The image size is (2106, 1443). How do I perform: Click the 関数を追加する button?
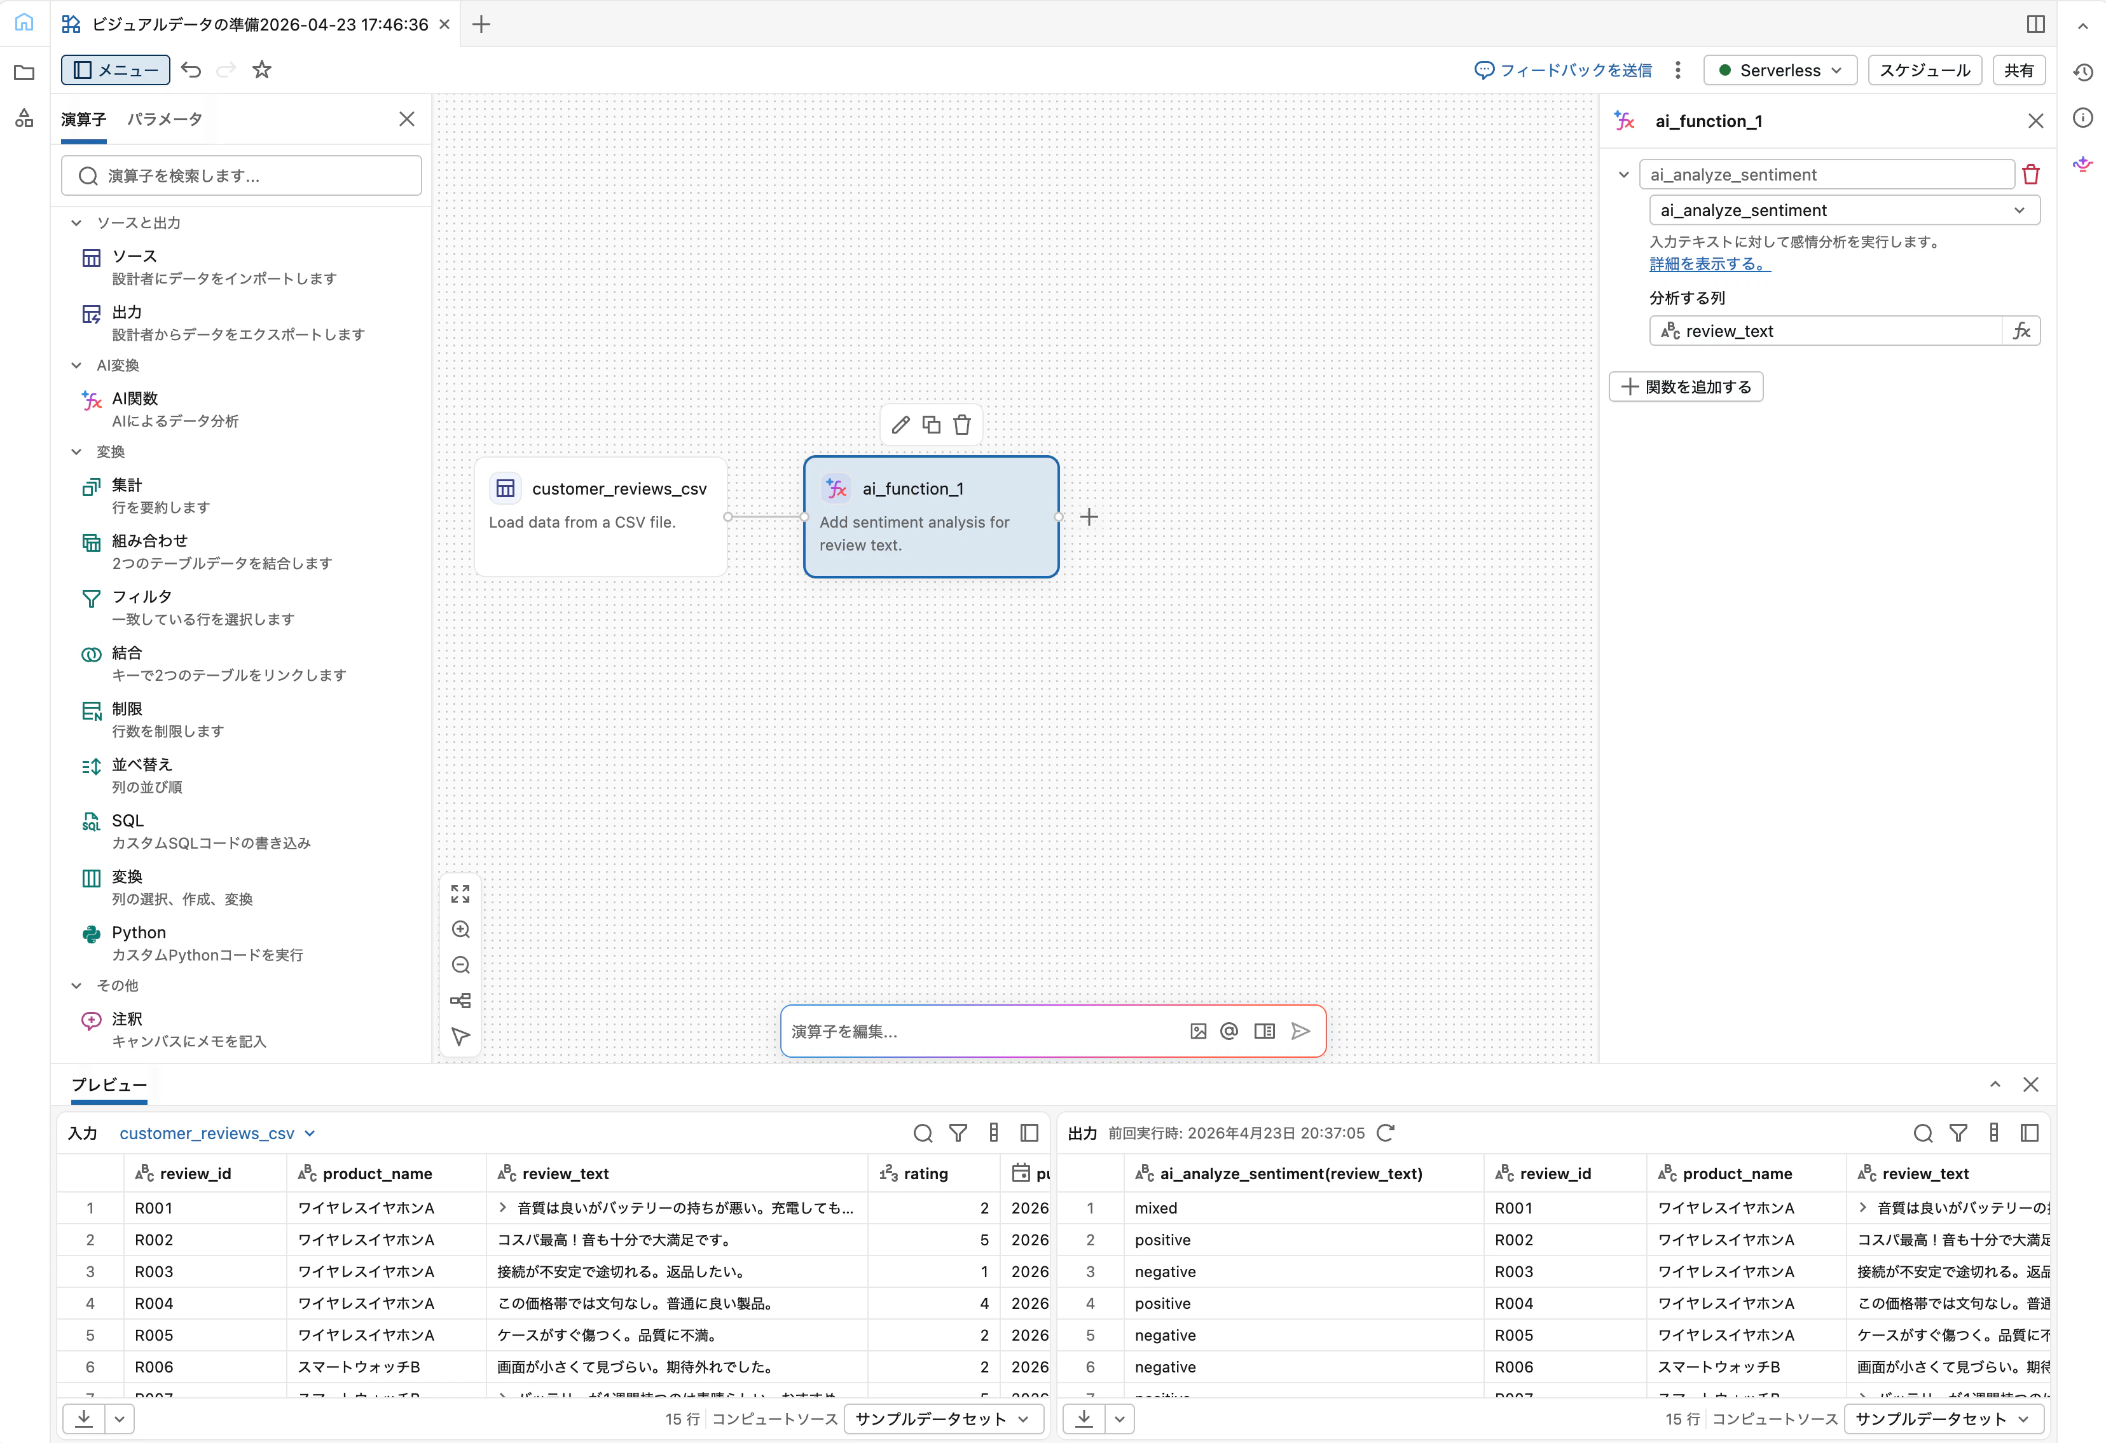point(1686,386)
